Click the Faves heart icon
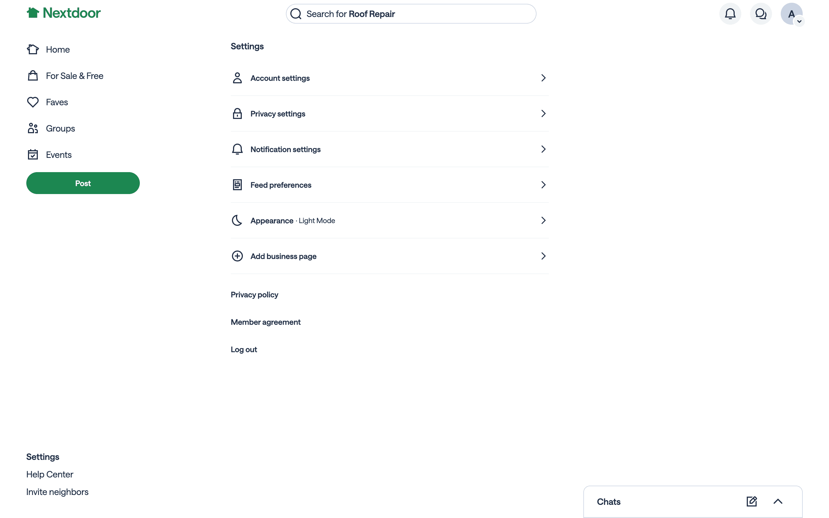Viewport: 829px width, 518px height. [33, 102]
